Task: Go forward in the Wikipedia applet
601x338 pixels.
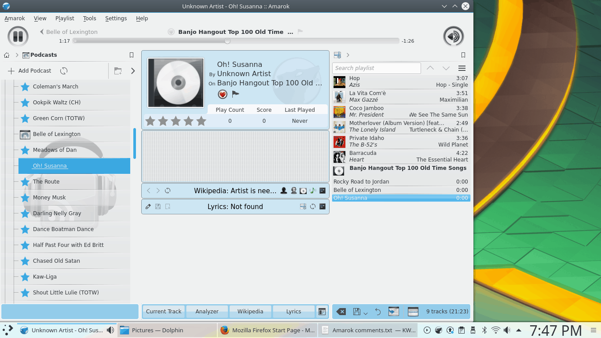Action: (158, 191)
